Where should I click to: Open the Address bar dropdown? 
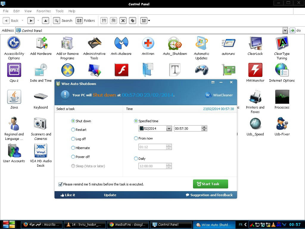point(285,30)
